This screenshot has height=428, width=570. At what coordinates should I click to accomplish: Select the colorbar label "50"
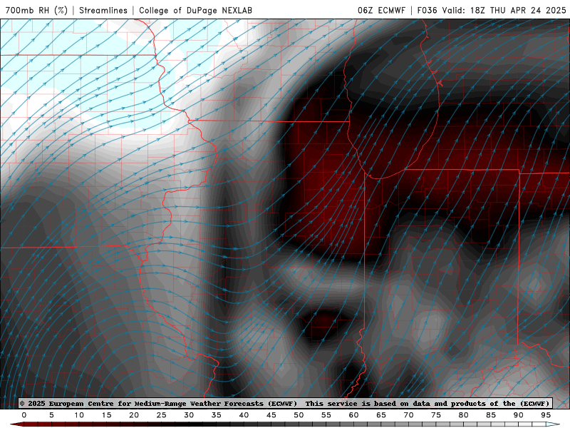(x=299, y=415)
